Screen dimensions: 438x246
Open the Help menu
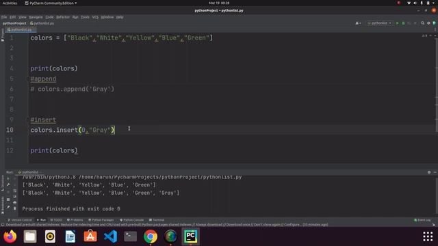pyautogui.click(x=120, y=17)
